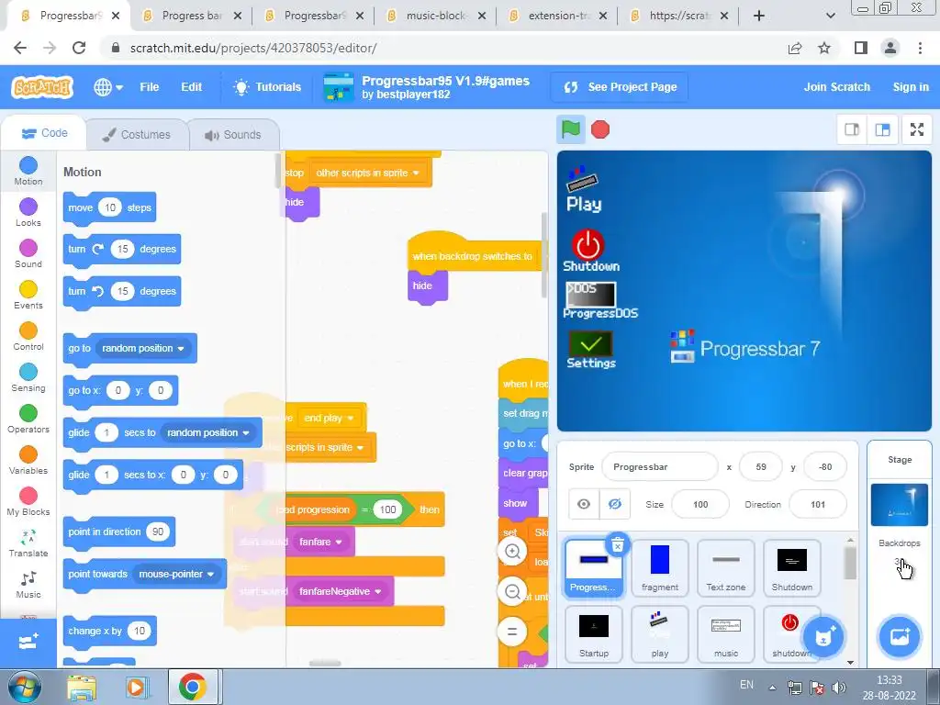940x705 pixels.
Task: Click Play icon on the stage
Action: (583, 189)
